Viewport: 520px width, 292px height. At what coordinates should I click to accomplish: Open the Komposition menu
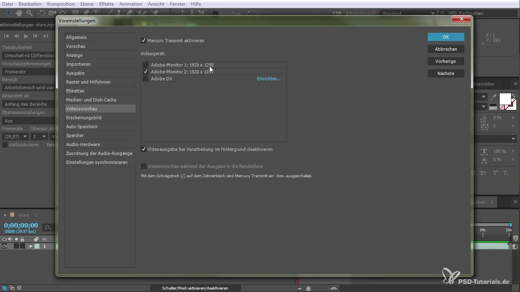61,4
